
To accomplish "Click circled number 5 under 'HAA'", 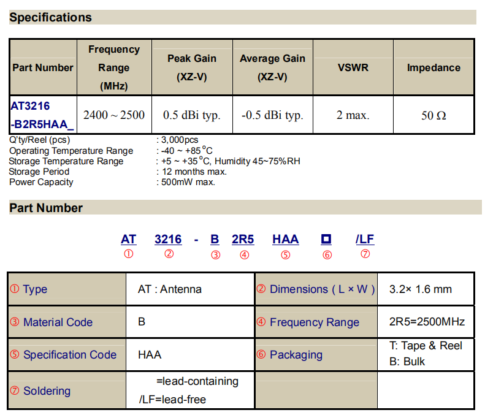I will click(286, 255).
